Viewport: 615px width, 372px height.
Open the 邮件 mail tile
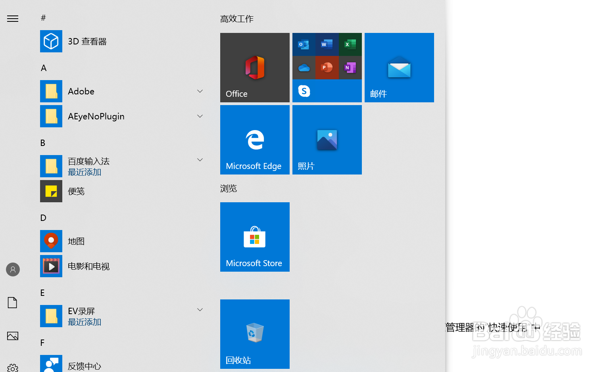(399, 67)
